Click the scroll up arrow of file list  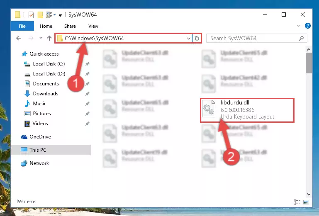(309, 49)
